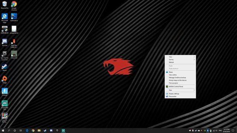Screen dimensions: 237x133
Task: Open the OneDrive cloud tray icon
Action: click(x=199, y=130)
